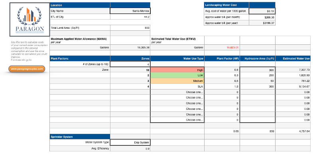
Task: Edit the number of zones input cell
Action: coord(130,64)
